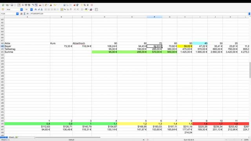The image size is (251, 141).
Task: Click the Function equals-sign icon
Action: click(x=27, y=14)
